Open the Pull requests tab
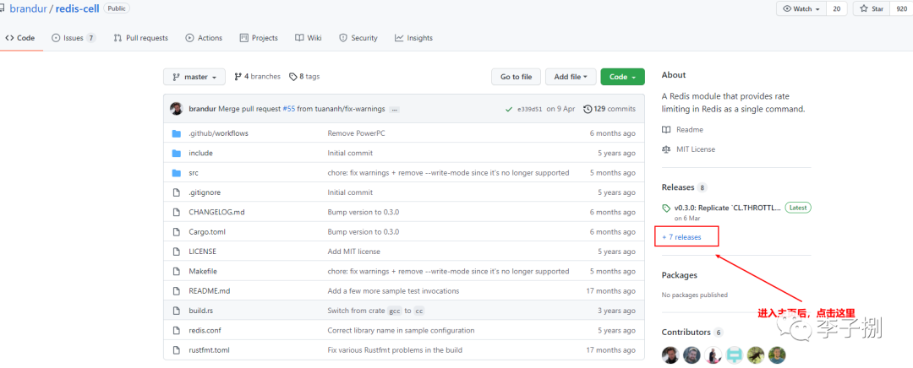The image size is (913, 368). tap(141, 38)
